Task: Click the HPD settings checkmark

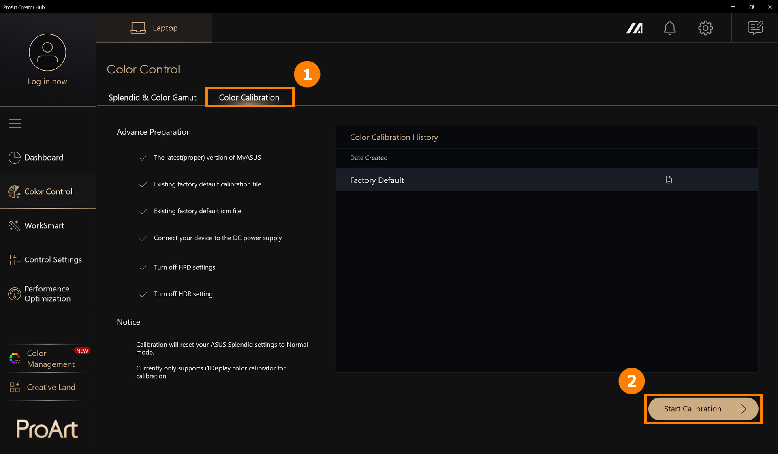Action: 143,268
